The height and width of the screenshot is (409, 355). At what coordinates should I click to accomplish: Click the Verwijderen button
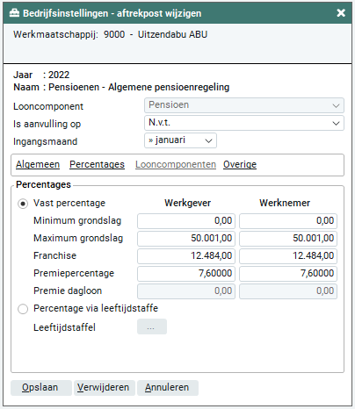click(x=105, y=388)
